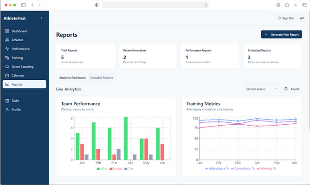Open the Performance pulse icon
Viewport: 310px width, 185px height.
pyautogui.click(x=7, y=49)
